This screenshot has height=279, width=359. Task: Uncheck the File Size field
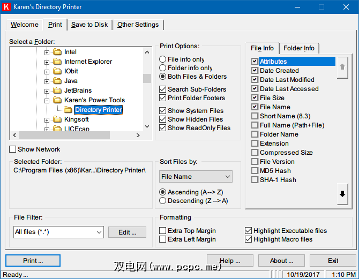coord(255,97)
